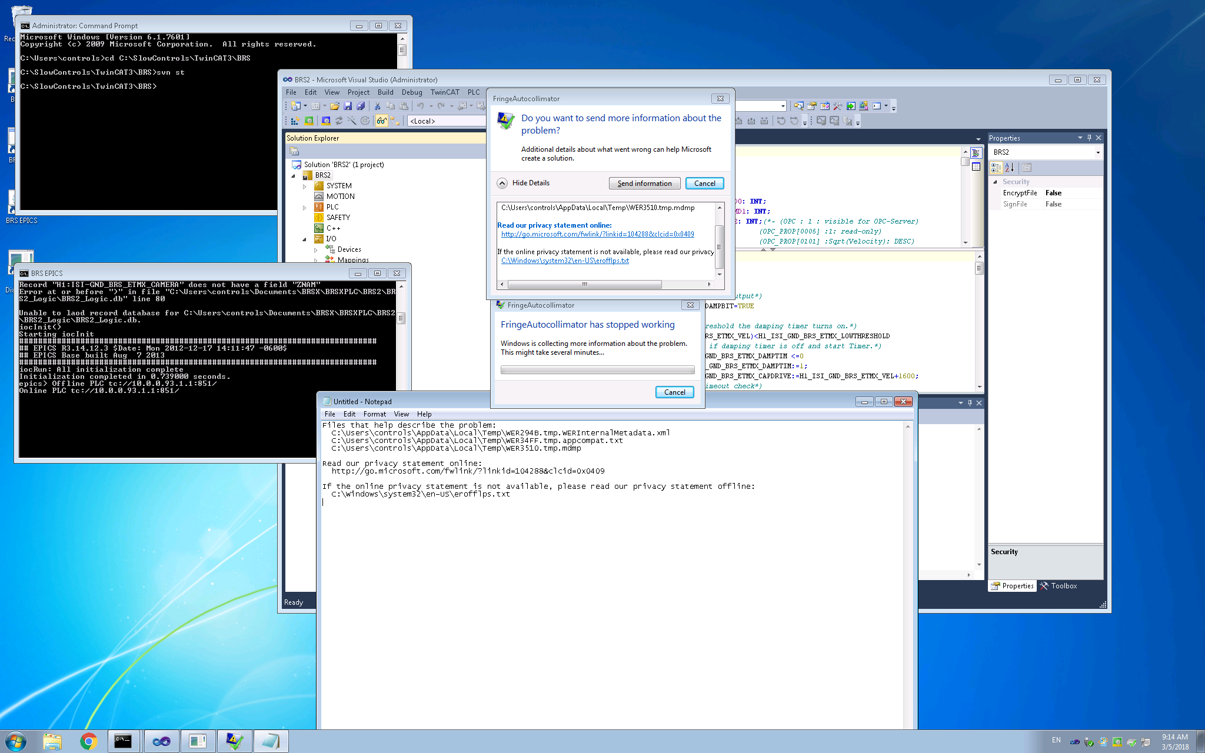
Task: Click Windows Start button
Action: pyautogui.click(x=15, y=741)
